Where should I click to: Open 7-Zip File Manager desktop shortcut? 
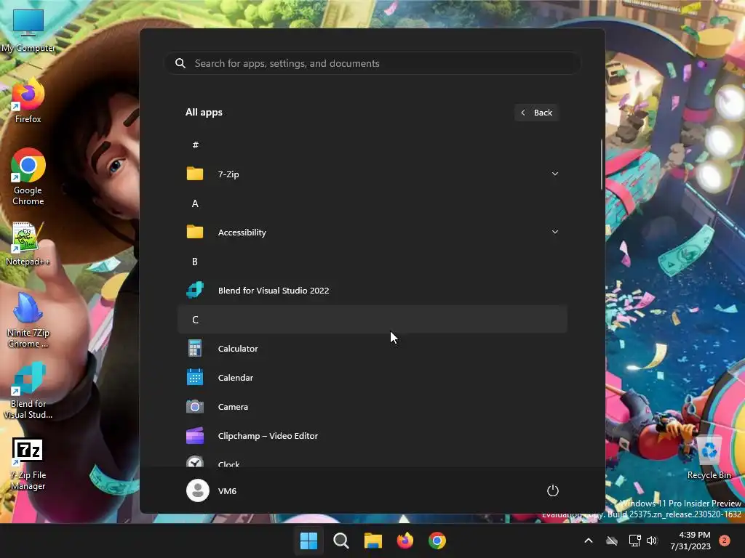point(28,464)
